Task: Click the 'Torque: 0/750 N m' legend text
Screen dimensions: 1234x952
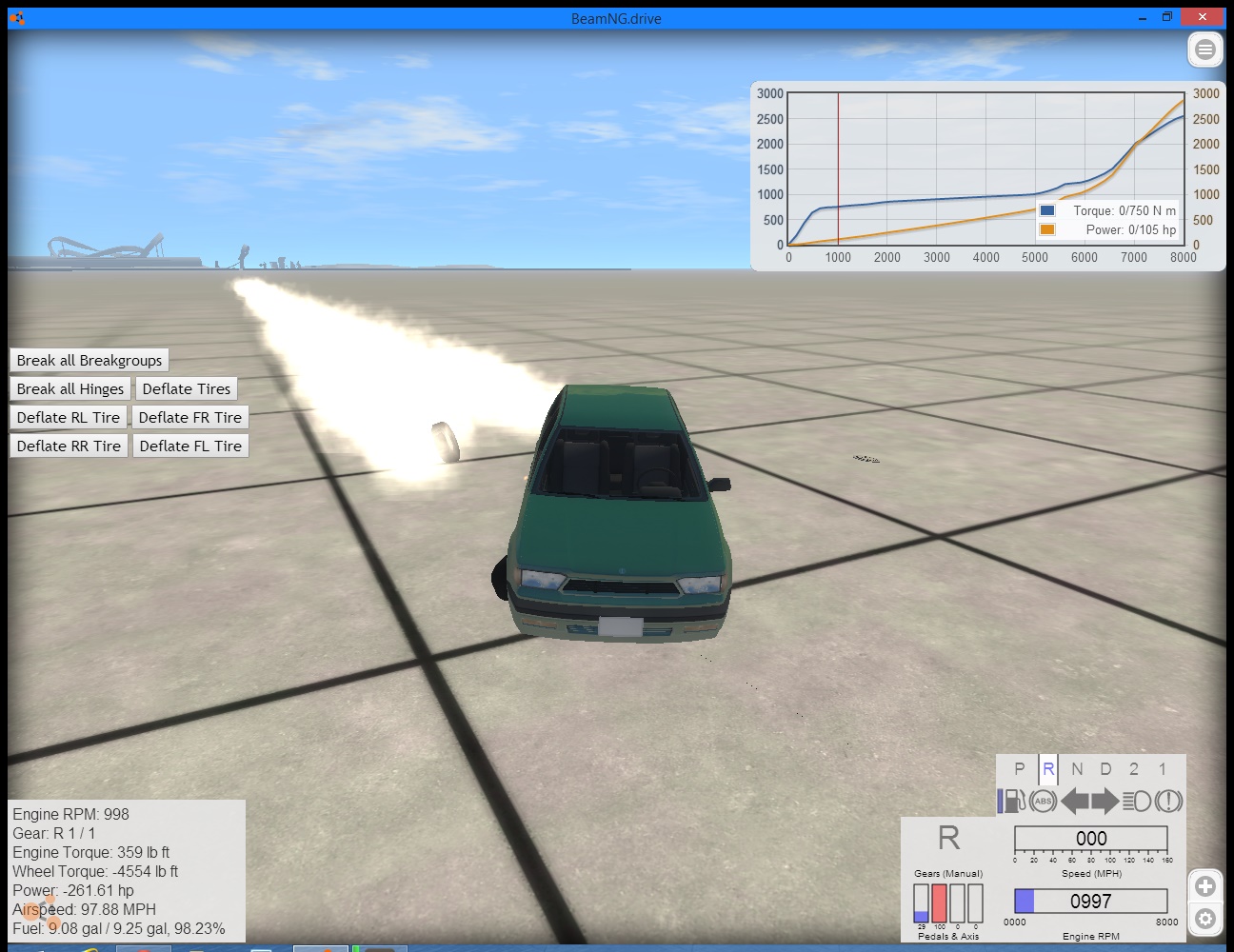Action: pos(1125,210)
